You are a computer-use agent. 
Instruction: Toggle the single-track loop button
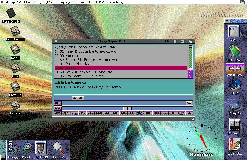(91, 113)
